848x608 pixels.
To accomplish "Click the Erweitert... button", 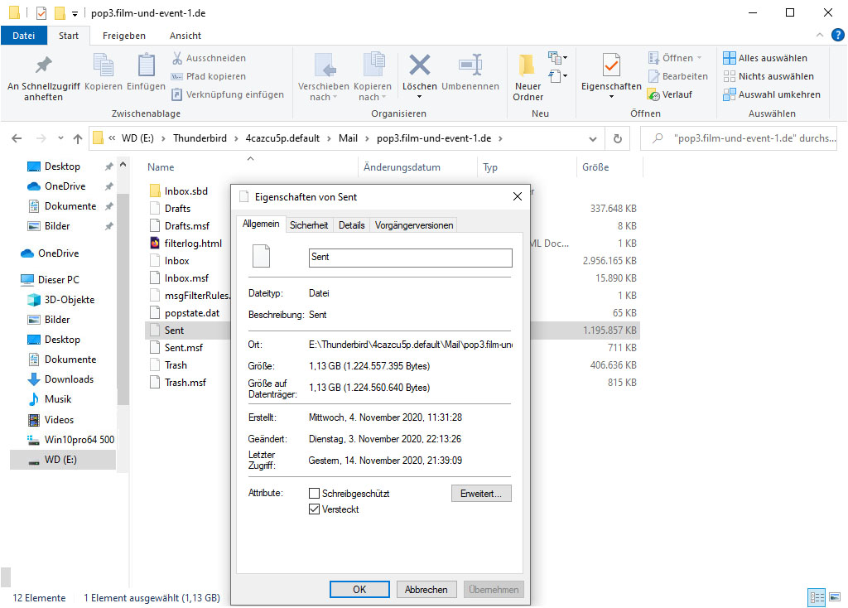I will (x=481, y=494).
